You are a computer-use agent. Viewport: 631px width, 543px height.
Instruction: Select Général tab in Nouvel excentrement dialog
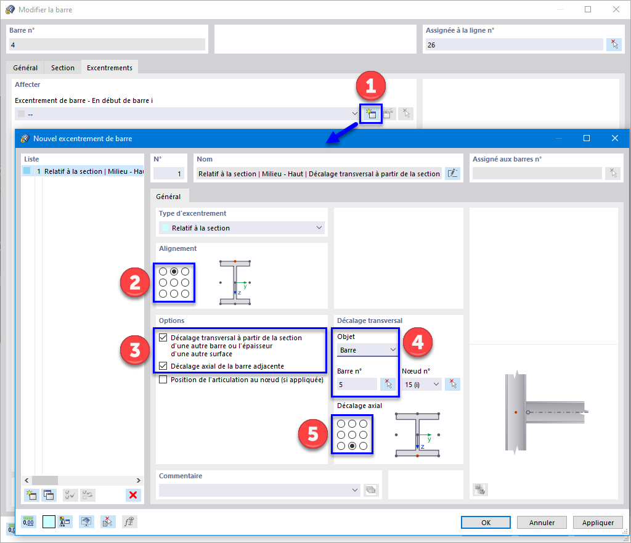168,196
